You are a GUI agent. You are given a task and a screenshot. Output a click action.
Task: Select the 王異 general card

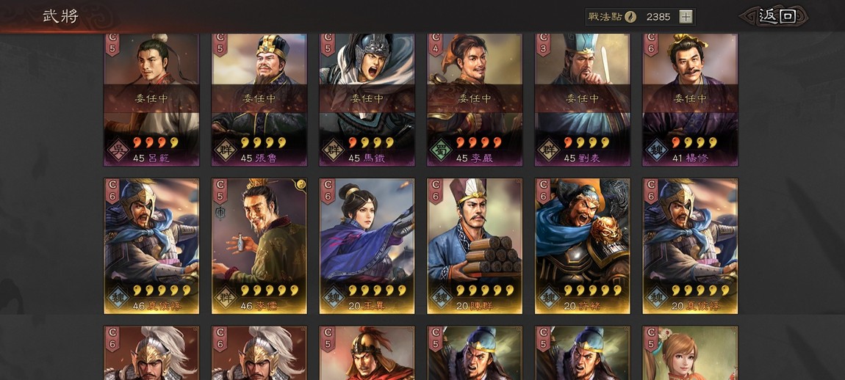point(367,246)
